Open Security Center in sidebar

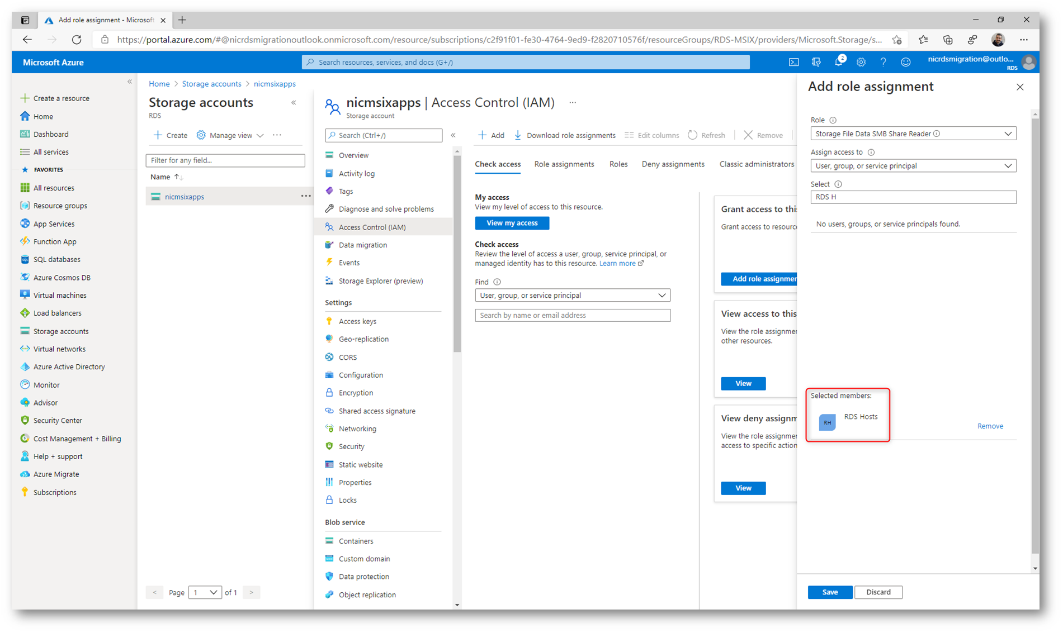51,420
